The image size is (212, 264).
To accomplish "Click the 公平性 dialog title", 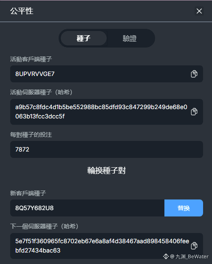I will [x=22, y=11].
